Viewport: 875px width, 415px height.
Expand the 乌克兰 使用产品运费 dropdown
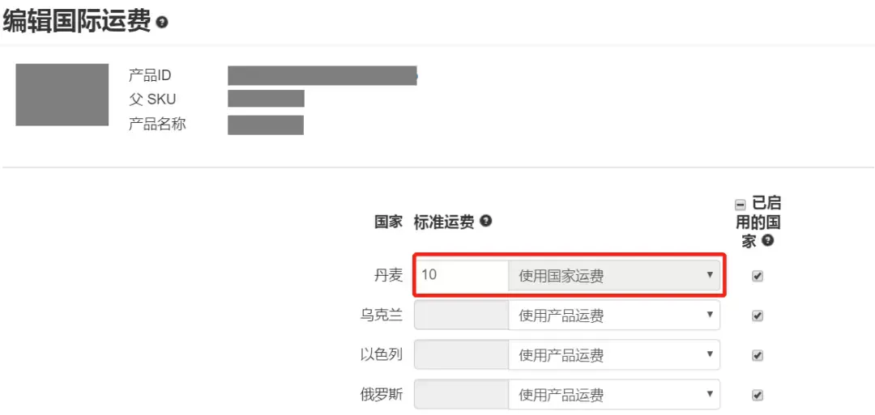coord(614,315)
